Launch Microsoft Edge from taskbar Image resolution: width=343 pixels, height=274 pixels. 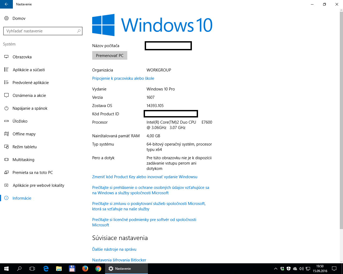coord(46,269)
